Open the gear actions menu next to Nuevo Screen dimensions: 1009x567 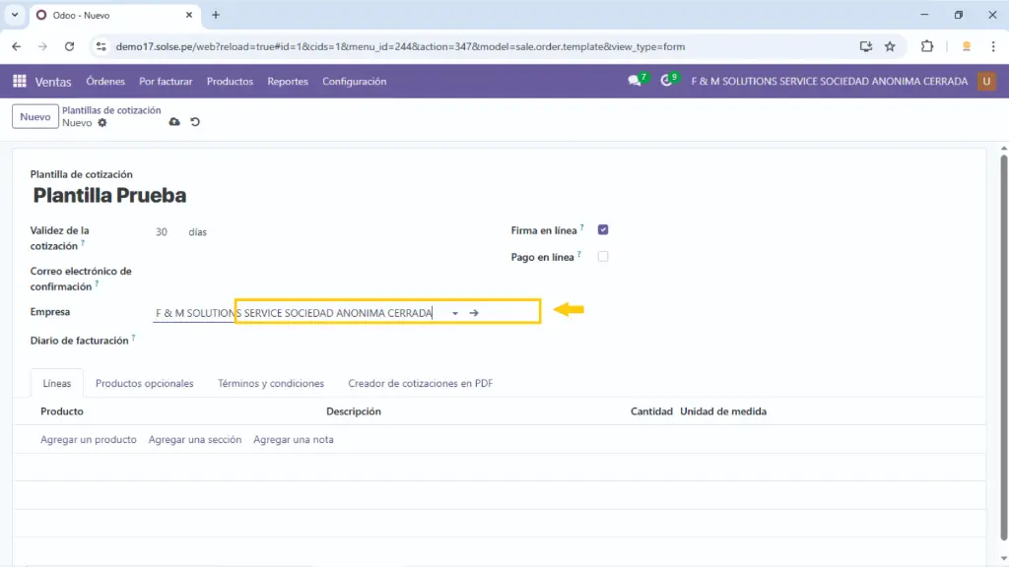click(x=102, y=123)
